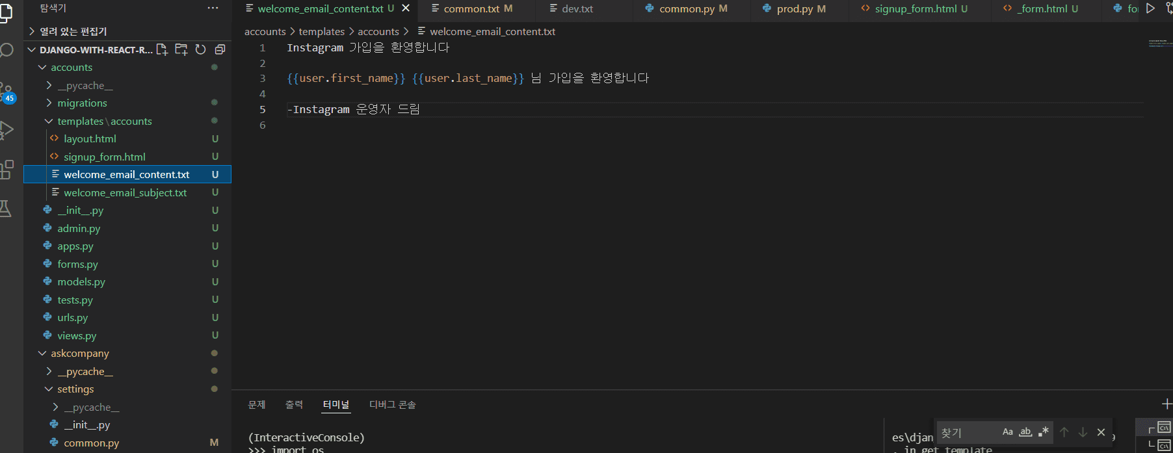Open Explorer more actions ellipsis menu
This screenshot has width=1173, height=453.
pos(213,8)
